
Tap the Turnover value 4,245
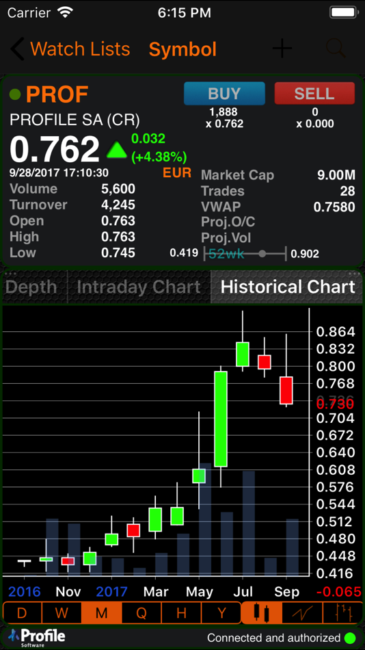point(118,205)
